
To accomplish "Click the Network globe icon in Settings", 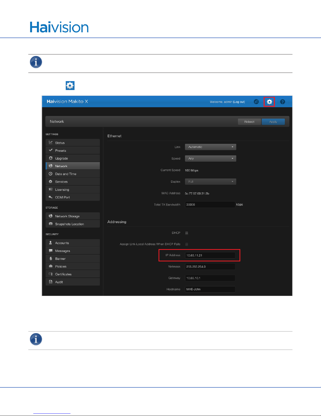I will pos(51,166).
